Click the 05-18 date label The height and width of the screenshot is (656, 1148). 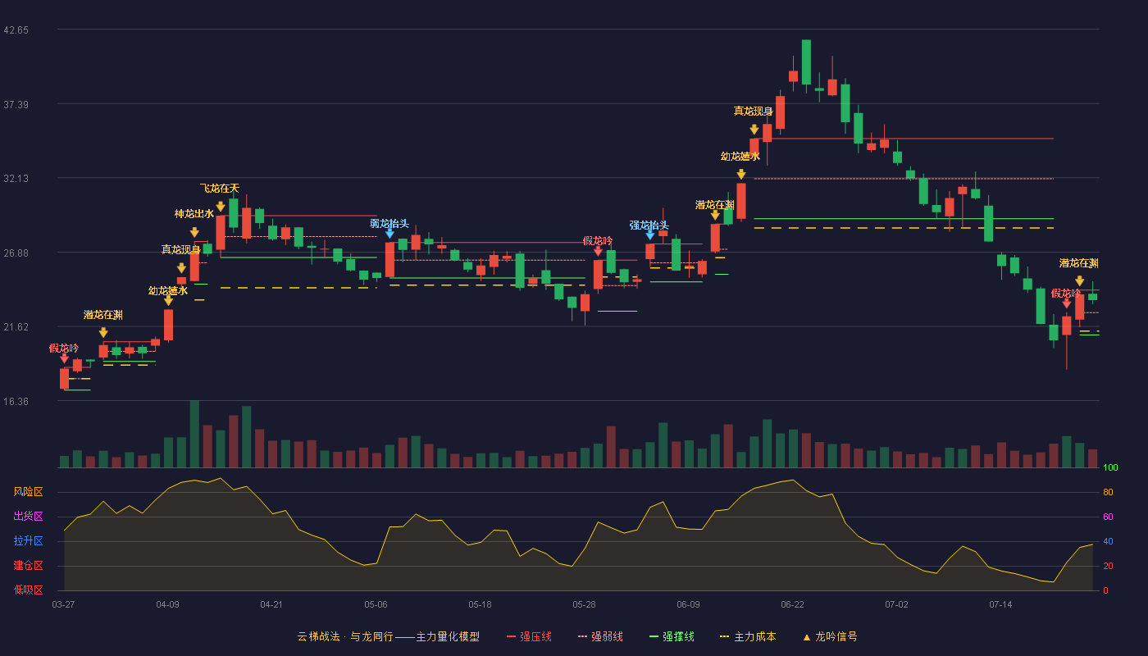coord(480,604)
